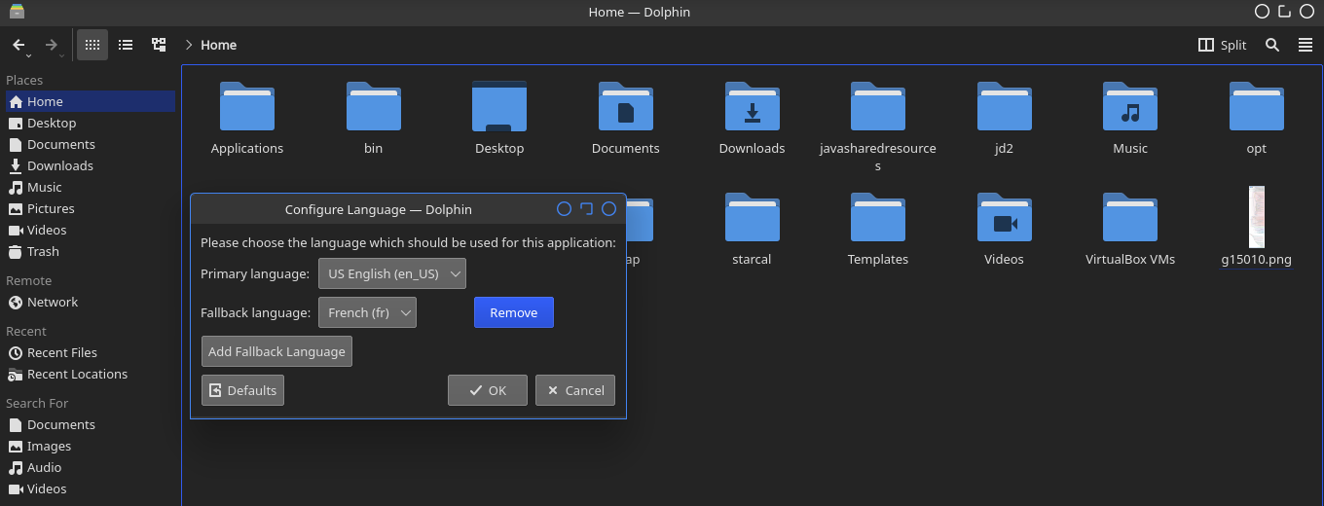The image size is (1324, 506).
Task: Open the hamburger menu
Action: click(1306, 45)
